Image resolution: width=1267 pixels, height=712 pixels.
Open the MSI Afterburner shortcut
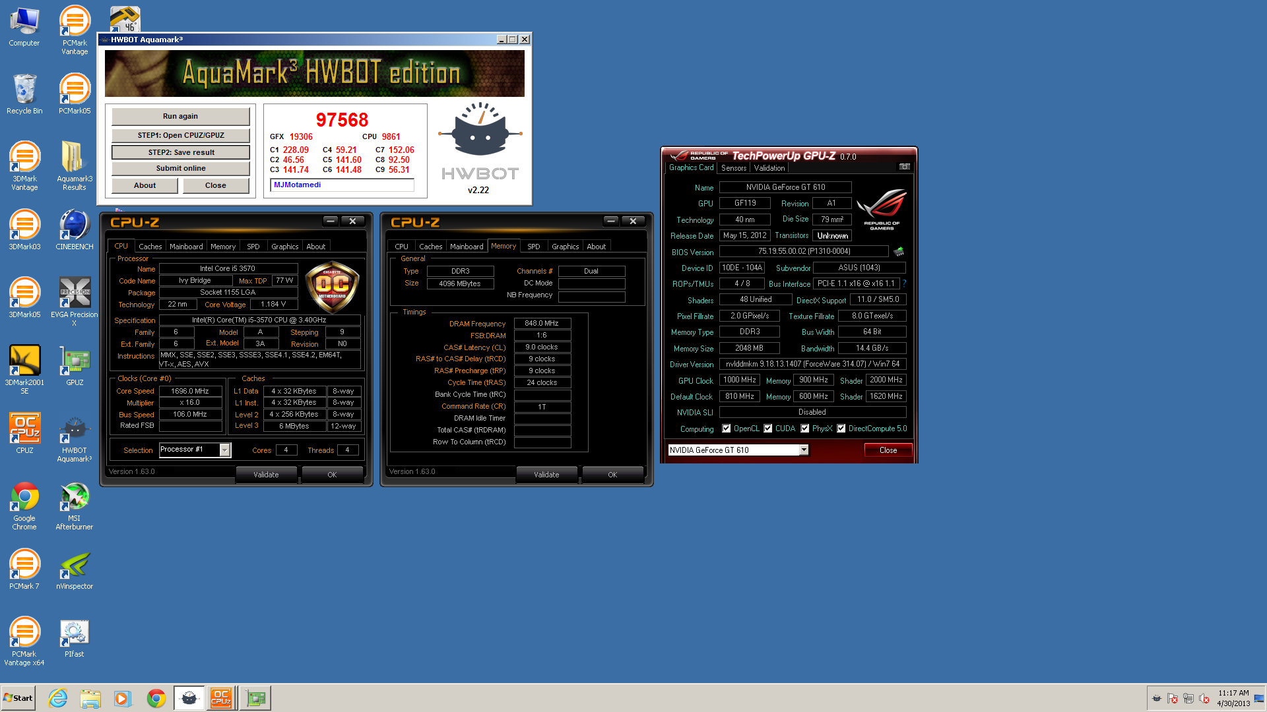pos(75,506)
